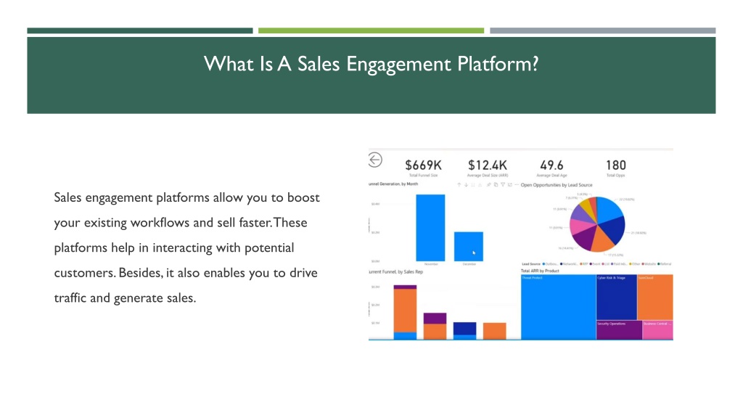Screen dimensions: 743x418
Task: Click the tallest stacked bar's orange segment
Action: coord(405,311)
